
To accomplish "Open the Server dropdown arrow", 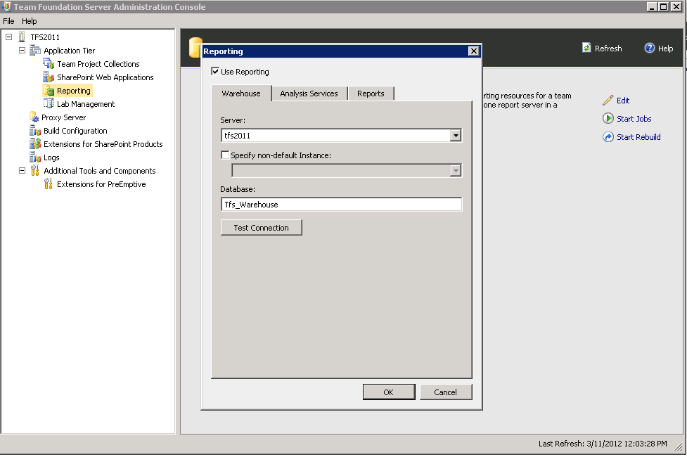I will pyautogui.click(x=456, y=136).
